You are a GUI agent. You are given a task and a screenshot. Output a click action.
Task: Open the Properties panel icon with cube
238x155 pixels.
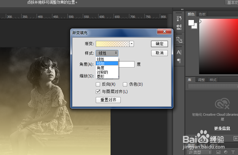(179, 27)
